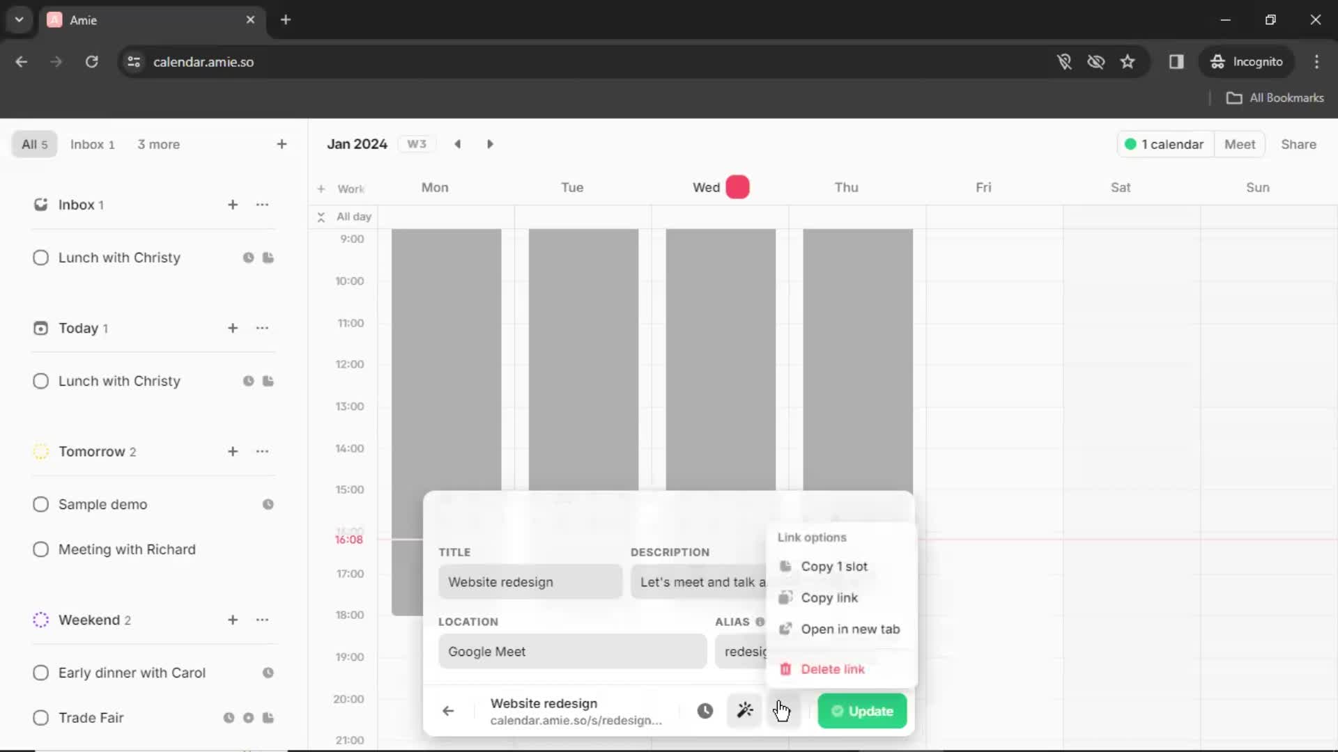Click Copy link in link options menu
This screenshot has height=752, width=1338.
point(829,597)
